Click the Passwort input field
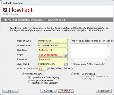Image resolution: width=114 pixels, height=95 pixels. [53, 59]
